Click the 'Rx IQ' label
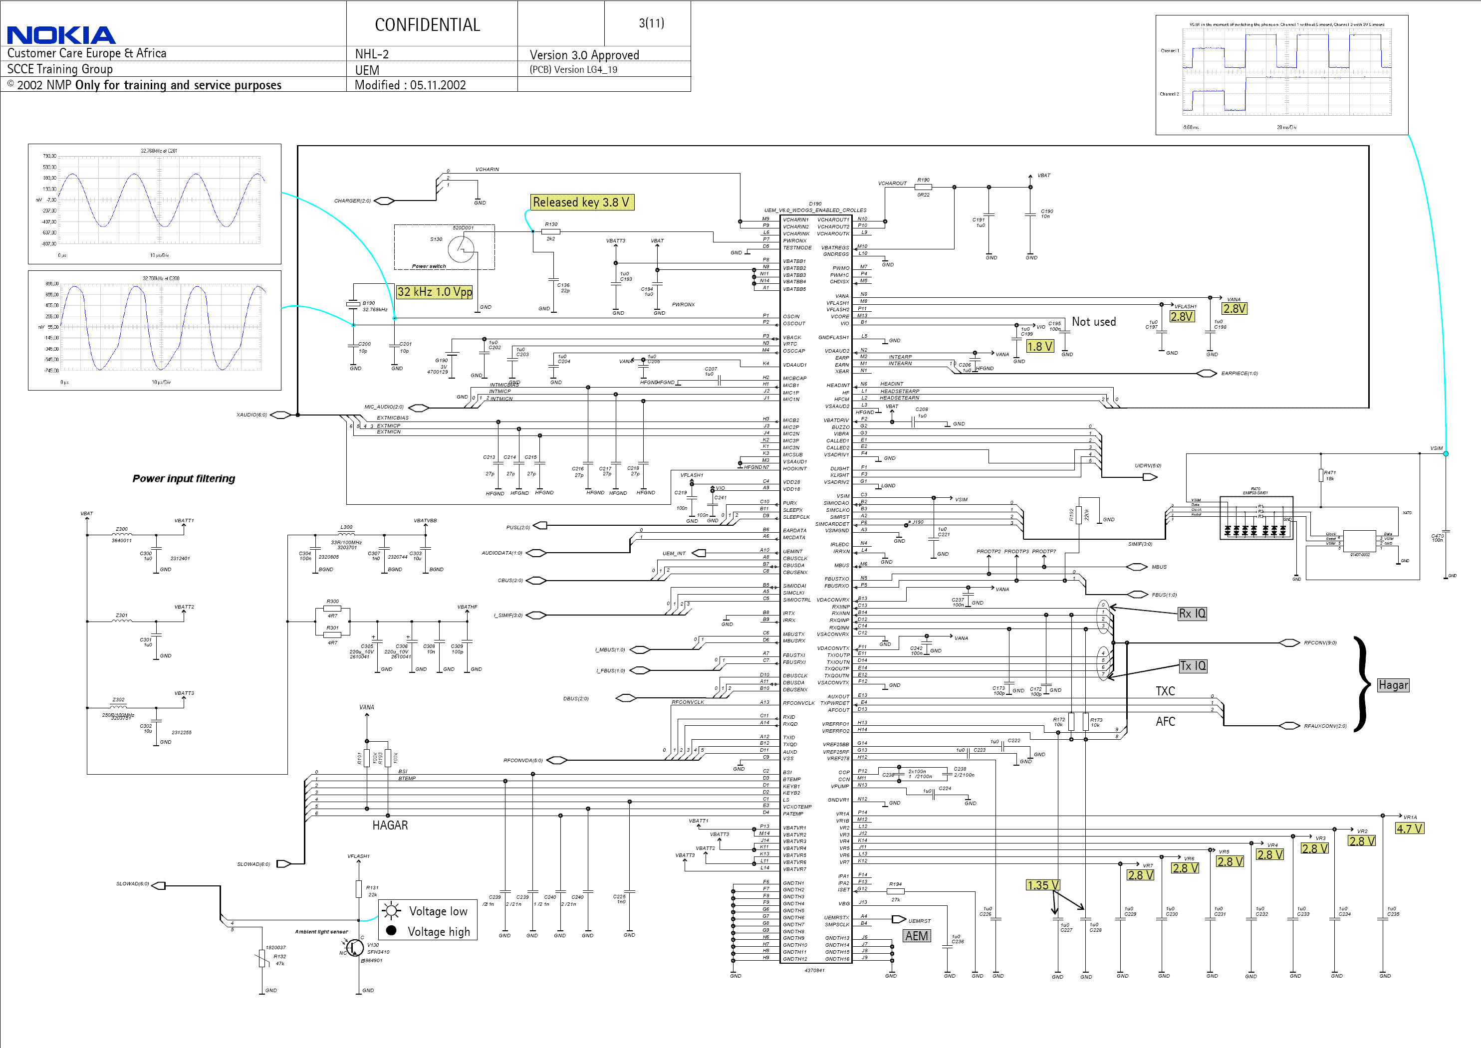This screenshot has height=1048, width=1481. 1192,614
